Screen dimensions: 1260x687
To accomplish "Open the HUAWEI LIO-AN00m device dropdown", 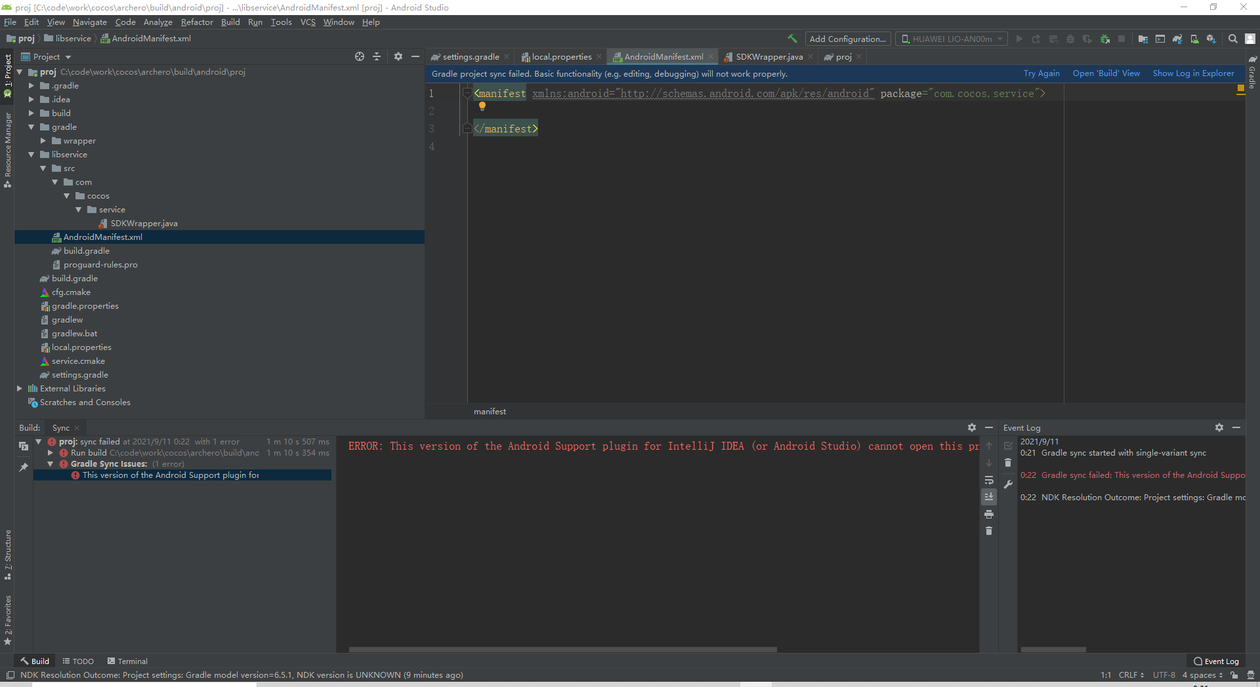I will tap(952, 39).
